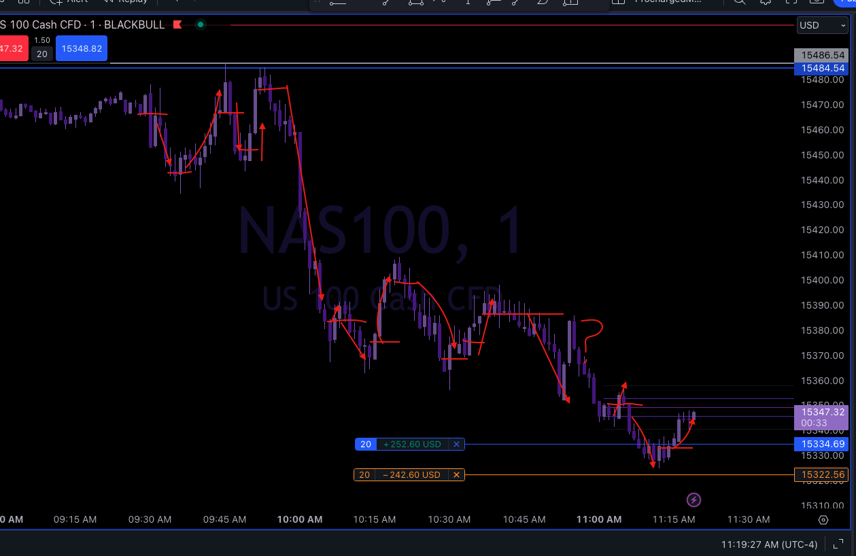Click the green market status dot
856x556 pixels.
point(201,24)
